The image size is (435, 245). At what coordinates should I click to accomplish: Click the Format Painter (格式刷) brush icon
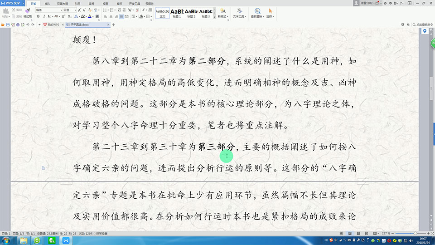point(28,11)
